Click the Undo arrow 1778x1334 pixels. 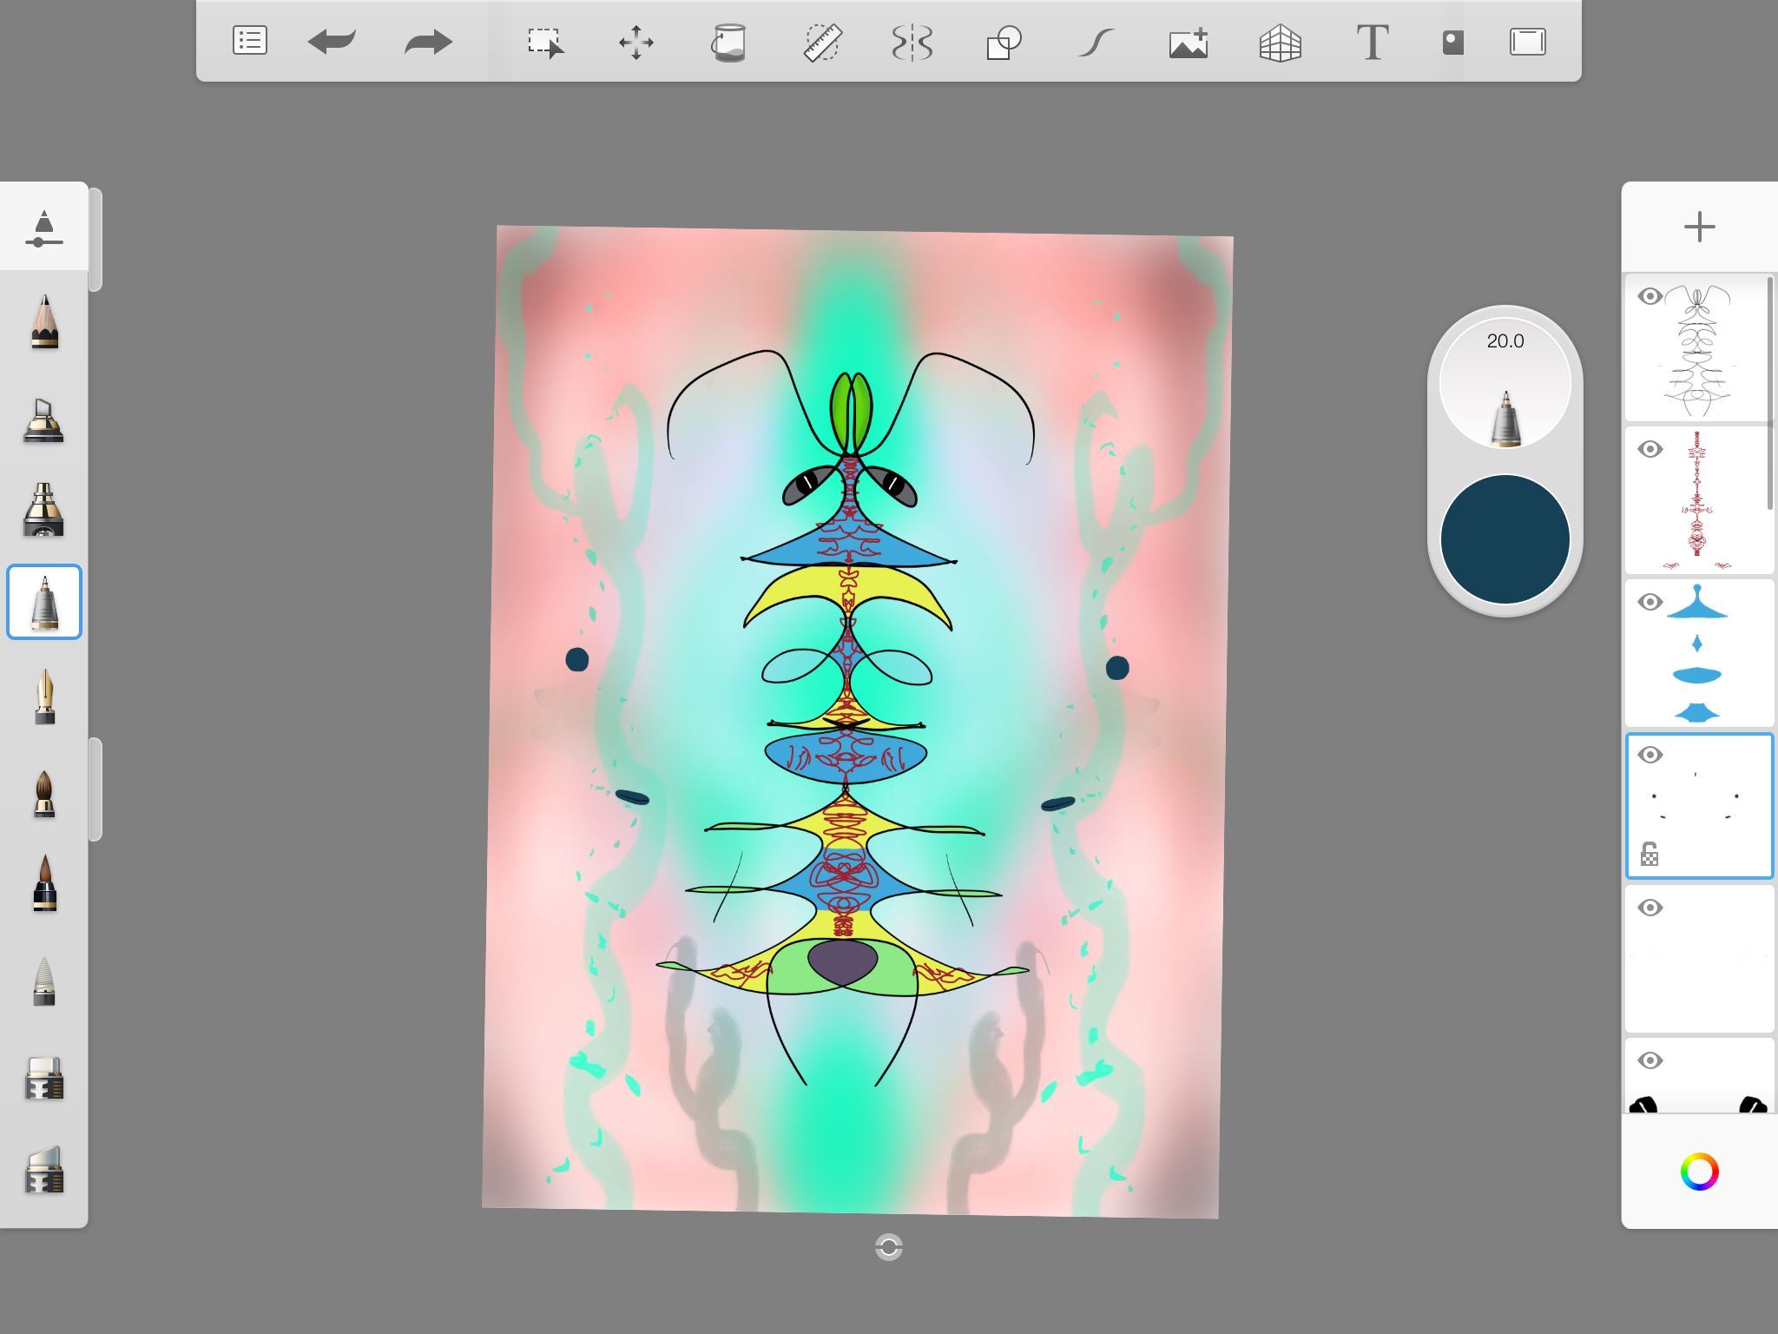332,41
